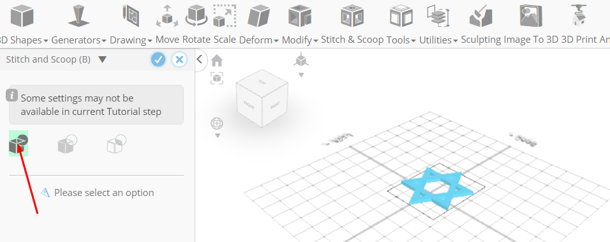This screenshot has height=242, width=610.
Task: Open the Deform dropdown
Action: point(258,24)
